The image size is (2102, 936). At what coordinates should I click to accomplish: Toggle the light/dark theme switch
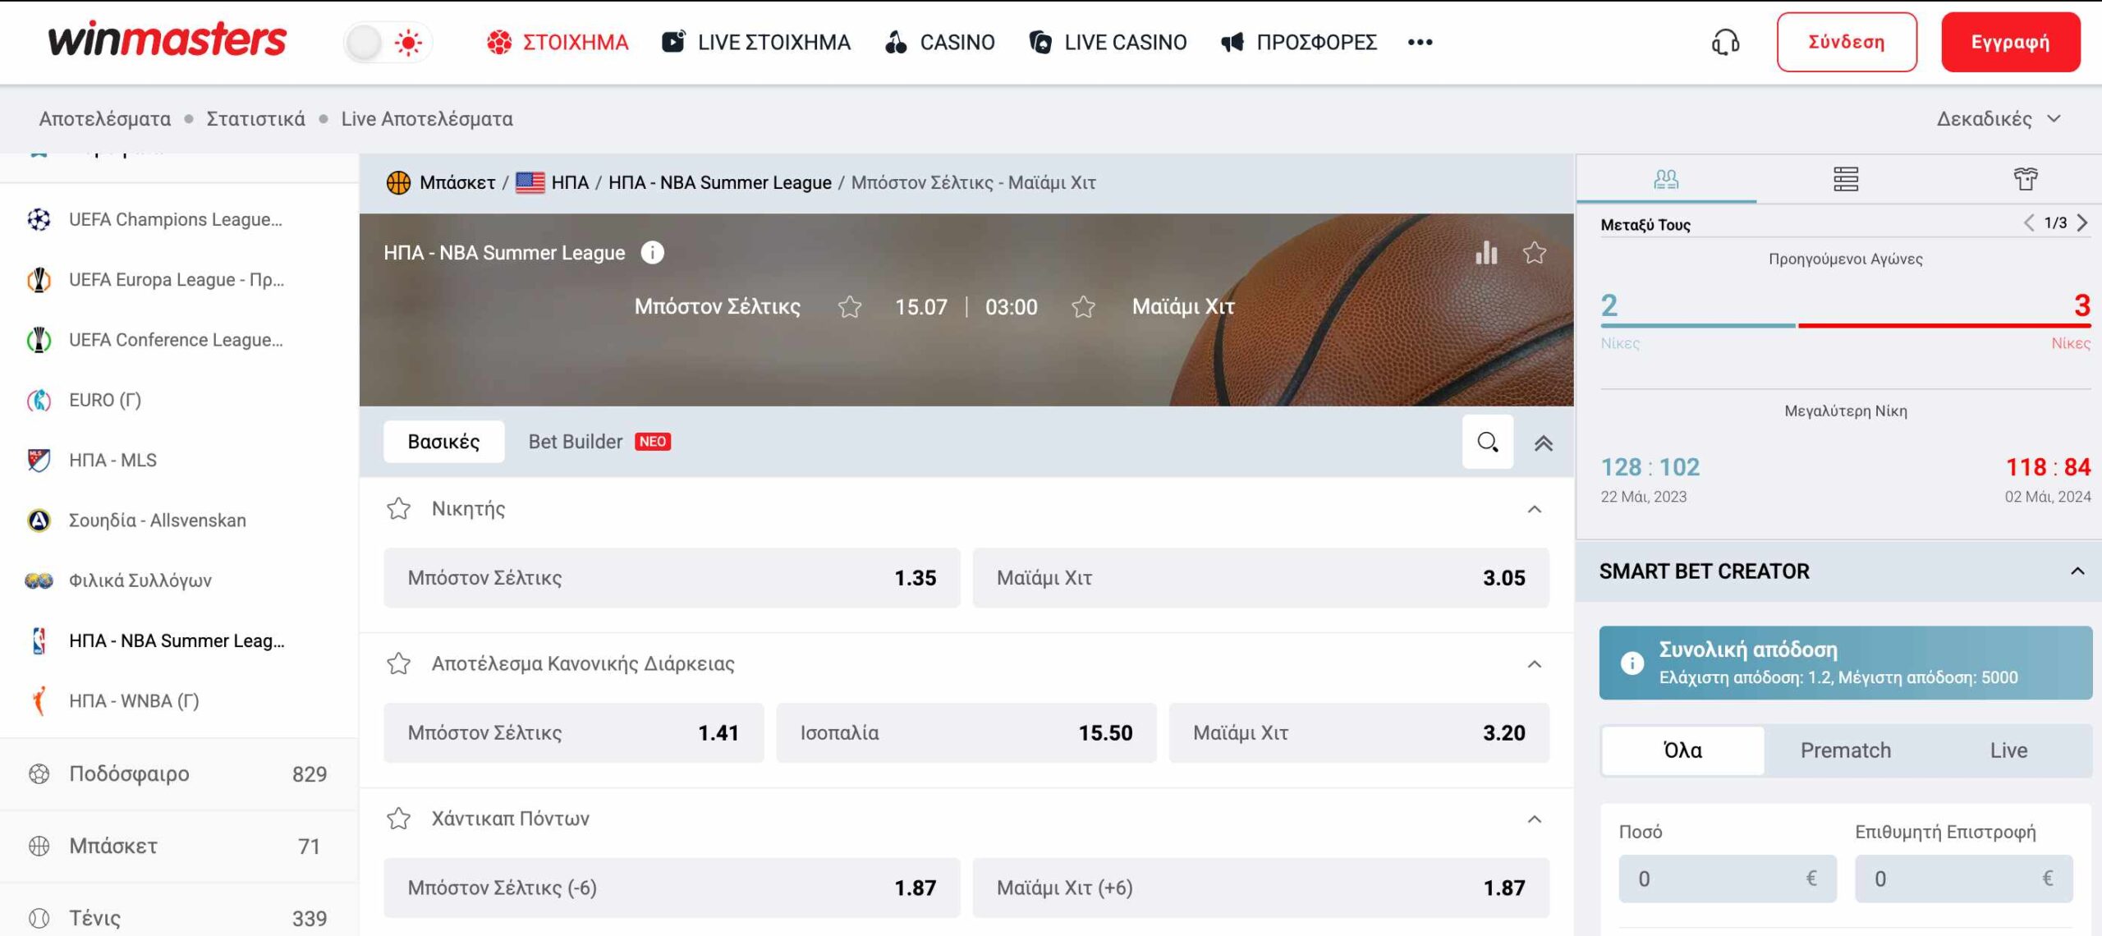387,42
